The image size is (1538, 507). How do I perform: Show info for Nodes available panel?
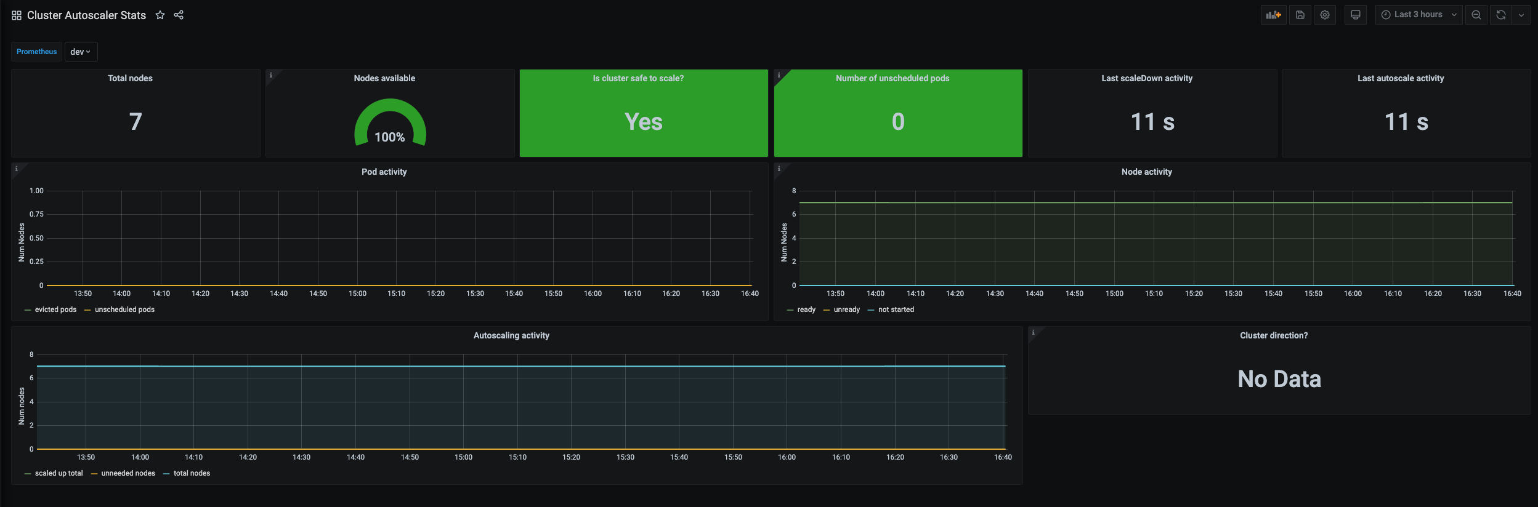270,75
